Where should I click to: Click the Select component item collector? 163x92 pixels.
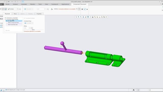click(x=14, y=23)
